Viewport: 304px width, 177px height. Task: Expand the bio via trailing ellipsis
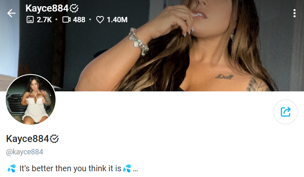click(135, 169)
